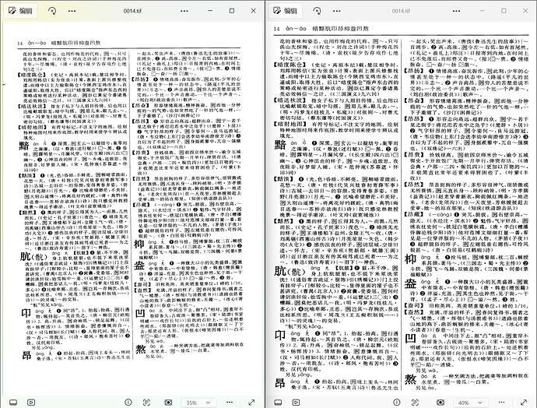Open ellipsis menu beside minimize in right window
Image resolution: width=537 pixels, height=408 pixels.
[x=456, y=11]
